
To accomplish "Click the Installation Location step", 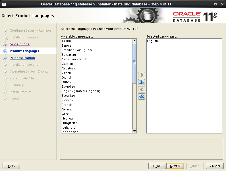I will coord(25,65).
